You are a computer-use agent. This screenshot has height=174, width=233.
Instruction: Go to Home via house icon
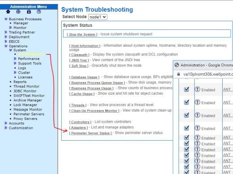coord(8,12)
